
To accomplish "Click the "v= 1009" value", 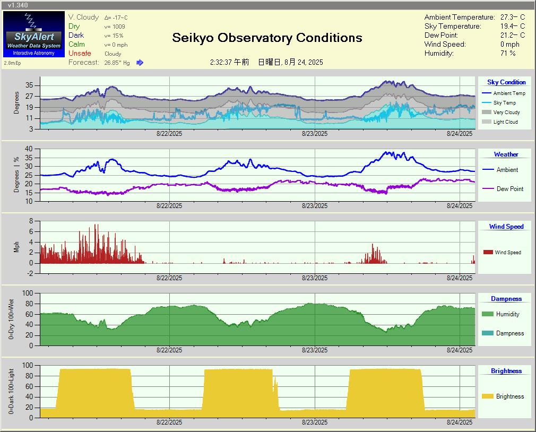I will (115, 27).
